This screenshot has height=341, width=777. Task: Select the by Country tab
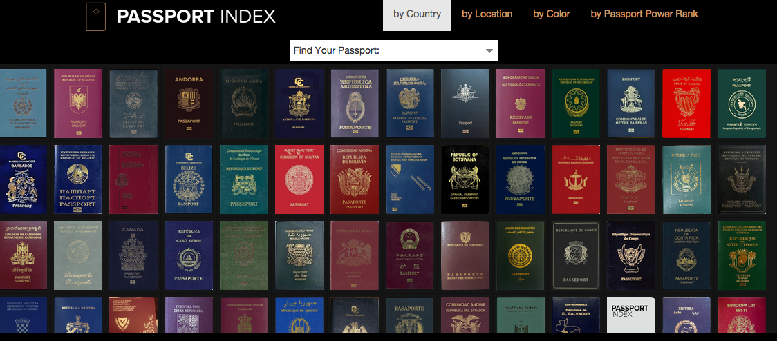tap(417, 14)
